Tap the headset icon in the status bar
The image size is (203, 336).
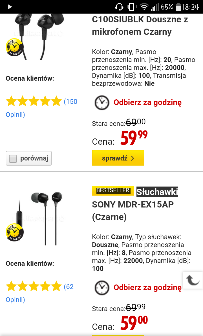coord(120,7)
